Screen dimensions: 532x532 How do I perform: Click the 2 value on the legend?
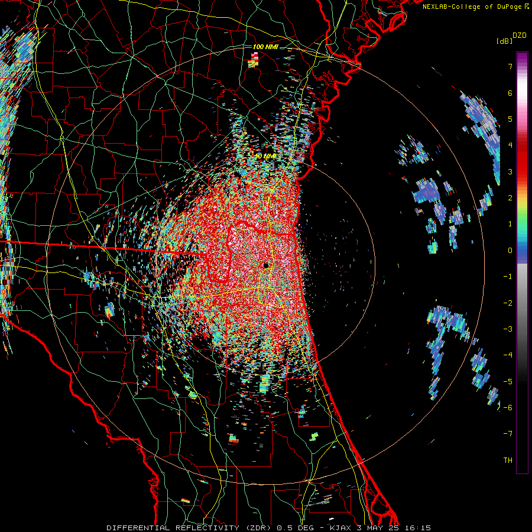tap(510, 198)
